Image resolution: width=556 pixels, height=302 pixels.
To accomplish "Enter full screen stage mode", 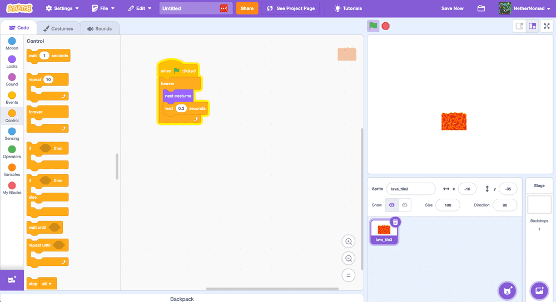I will point(547,26).
